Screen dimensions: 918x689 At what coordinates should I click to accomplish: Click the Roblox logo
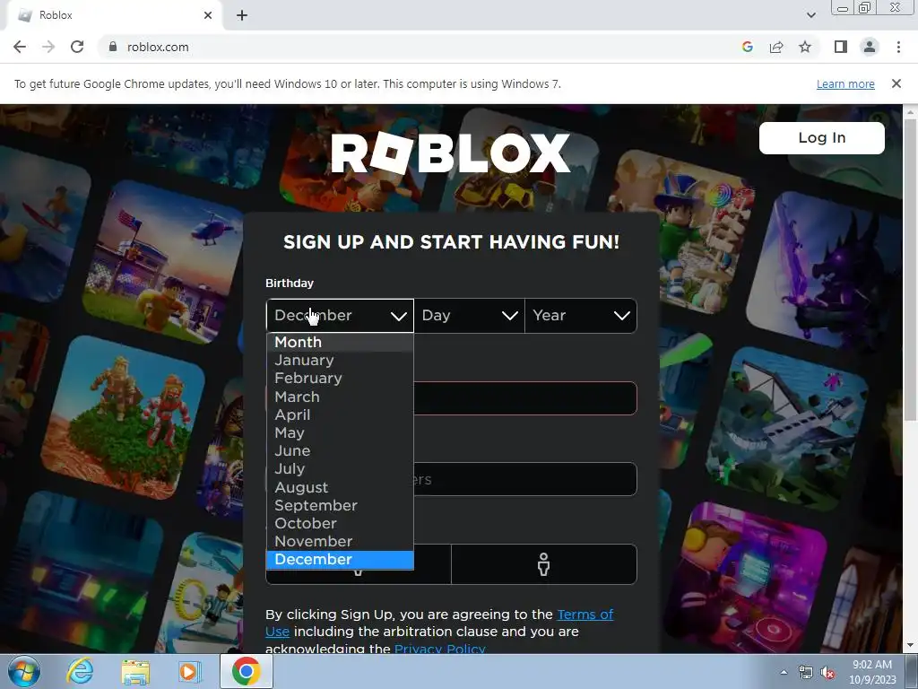pyautogui.click(x=450, y=153)
